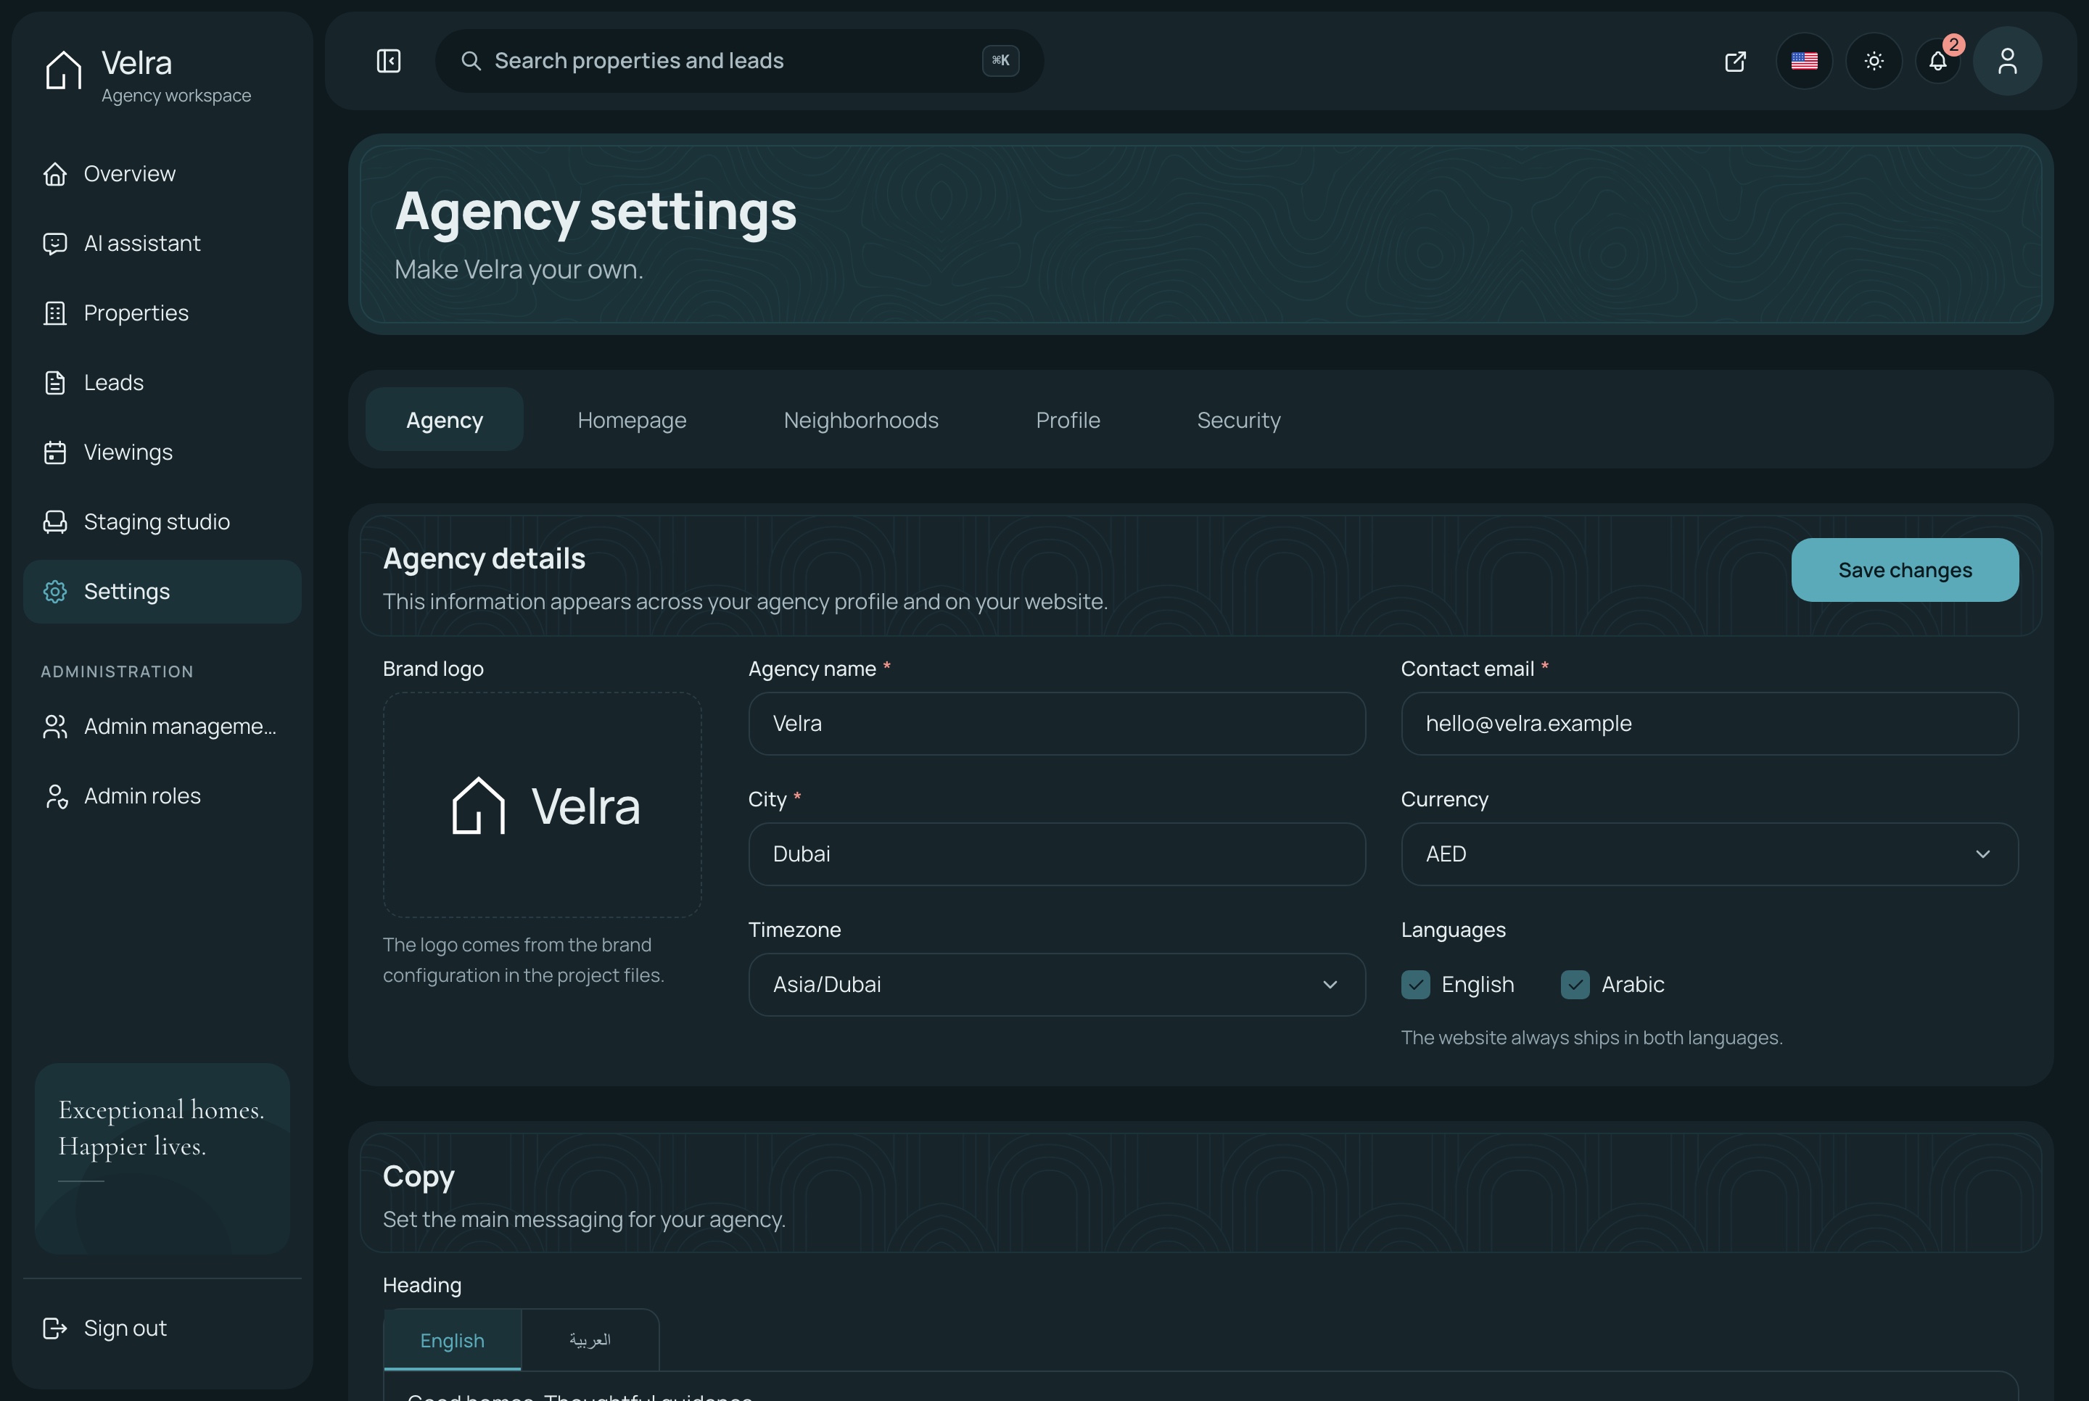
Task: Open the Timezone Asia/Dubai dropdown
Action: tap(1057, 985)
